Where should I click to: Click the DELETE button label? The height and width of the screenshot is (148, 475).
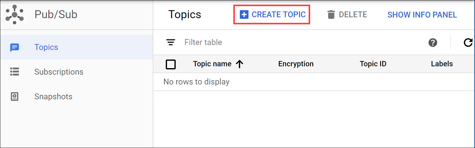(353, 14)
